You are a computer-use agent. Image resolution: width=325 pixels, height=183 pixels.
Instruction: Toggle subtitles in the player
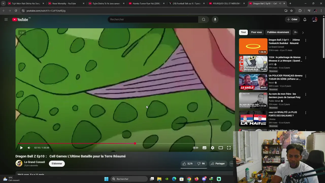204,148
